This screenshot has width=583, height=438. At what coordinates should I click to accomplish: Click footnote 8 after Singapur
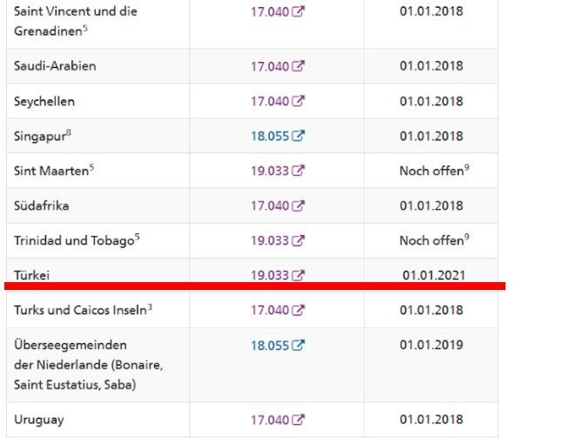(x=69, y=132)
